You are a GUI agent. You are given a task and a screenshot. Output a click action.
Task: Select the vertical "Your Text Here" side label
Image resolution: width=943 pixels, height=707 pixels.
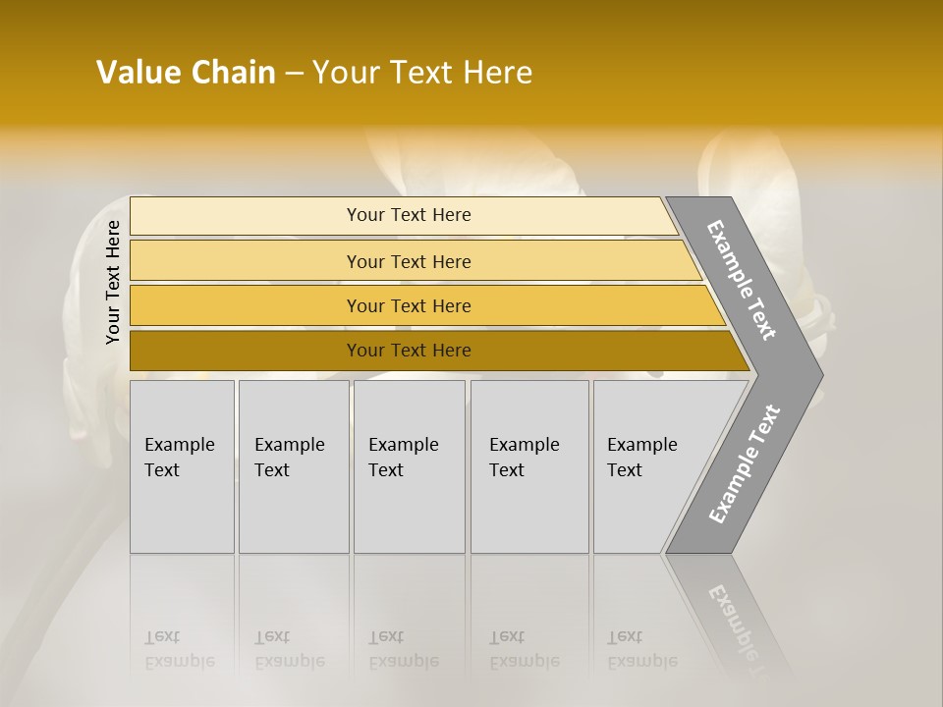coord(113,282)
